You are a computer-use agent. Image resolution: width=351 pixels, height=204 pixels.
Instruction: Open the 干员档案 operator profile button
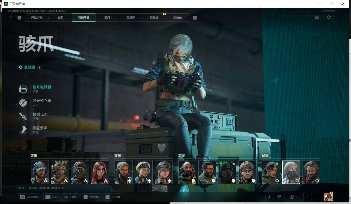pos(113,197)
